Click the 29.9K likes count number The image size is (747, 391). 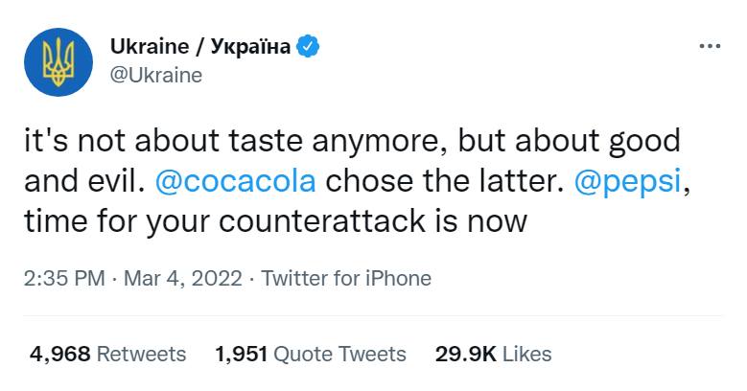pyautogui.click(x=466, y=354)
